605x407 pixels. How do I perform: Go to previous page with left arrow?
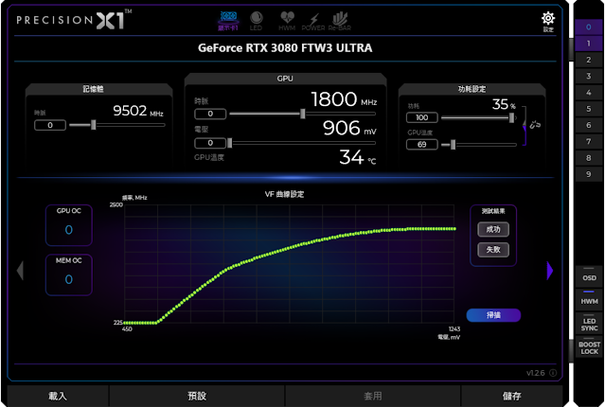[x=21, y=270]
